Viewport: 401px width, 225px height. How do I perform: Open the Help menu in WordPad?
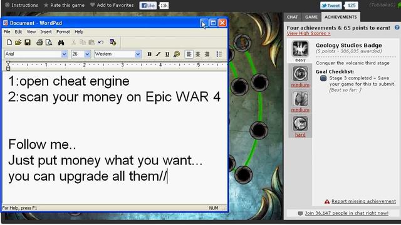coord(79,32)
